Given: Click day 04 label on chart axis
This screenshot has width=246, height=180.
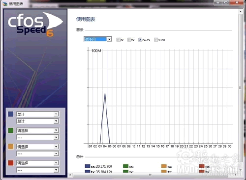Looking at the screenshot, I should coord(105,146).
